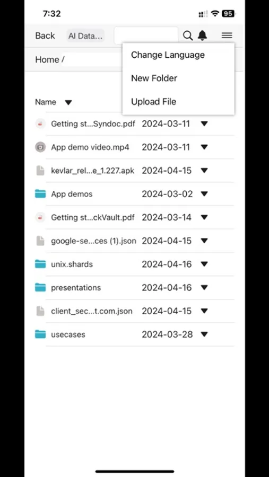Click folder icon beside unix.shards
Screen dimensions: 269x477
click(x=40, y=264)
